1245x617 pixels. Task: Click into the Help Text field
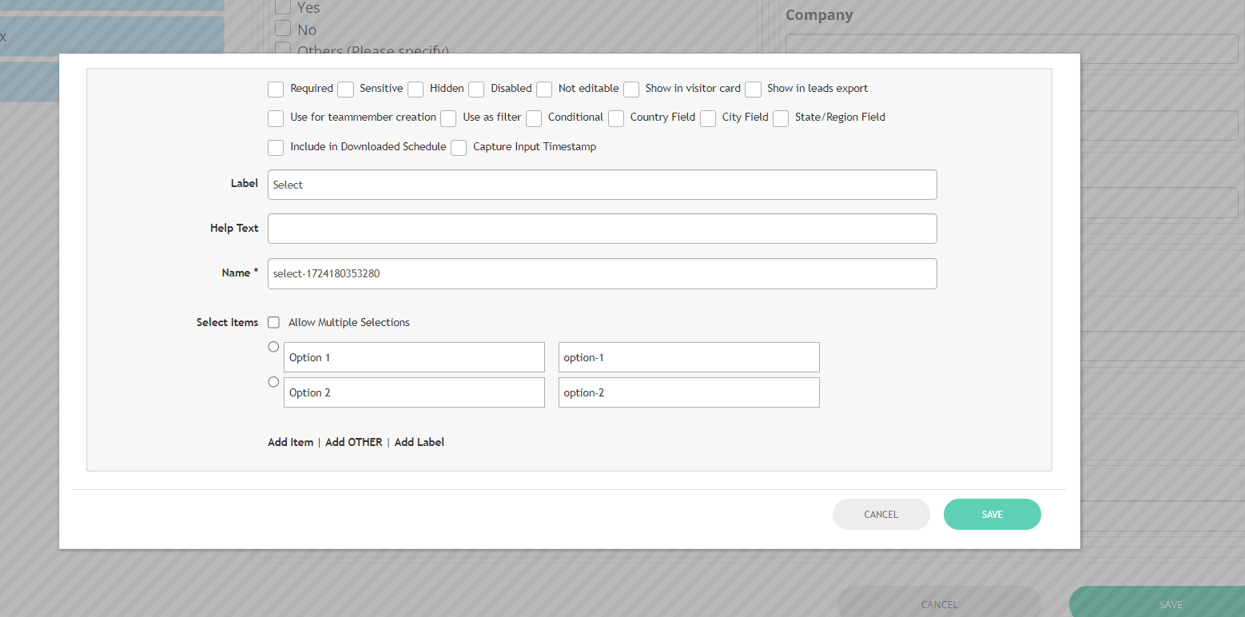(x=602, y=229)
